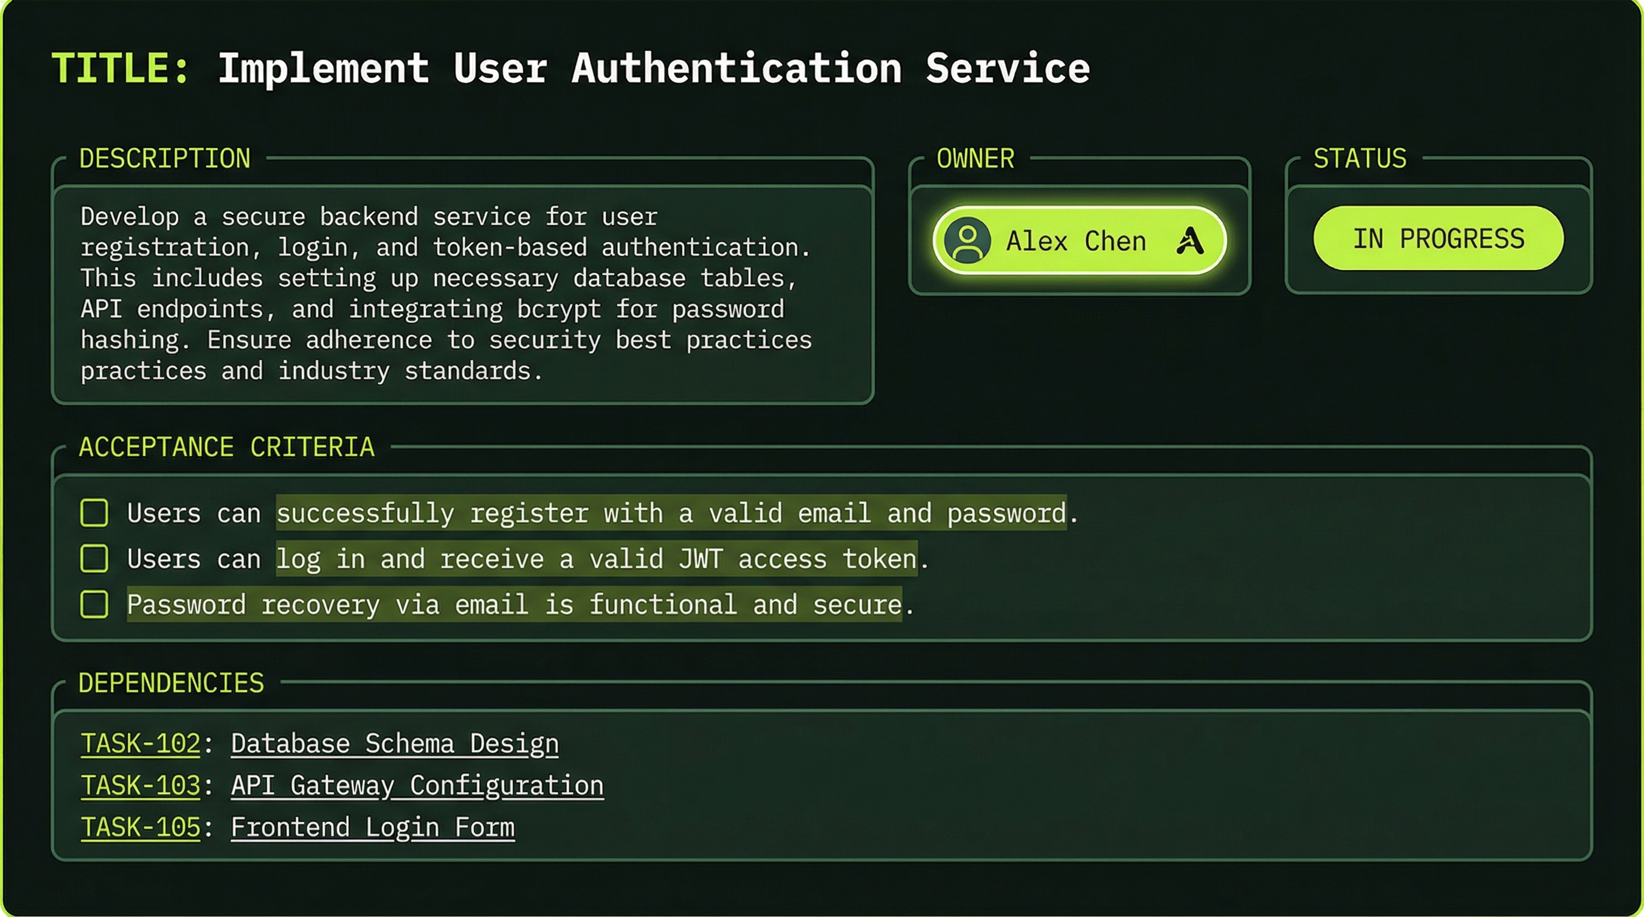Screen dimensions: 1644x917
Task: Open the API Gateway Configuration dependency
Action: pyautogui.click(x=418, y=785)
